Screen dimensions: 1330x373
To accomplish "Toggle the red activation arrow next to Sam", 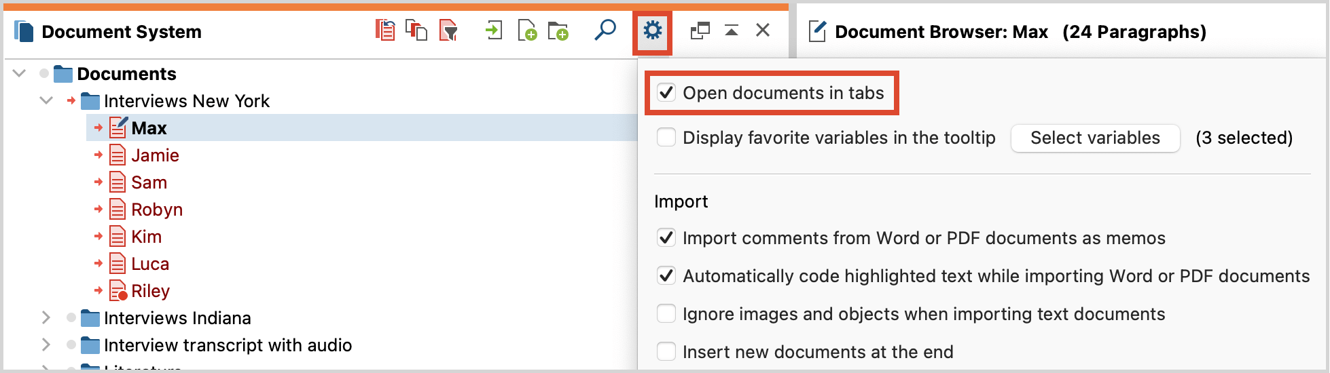I will tap(98, 182).
